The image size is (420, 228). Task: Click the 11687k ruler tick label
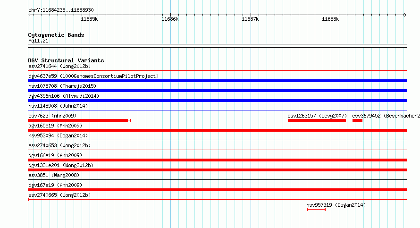250,19
